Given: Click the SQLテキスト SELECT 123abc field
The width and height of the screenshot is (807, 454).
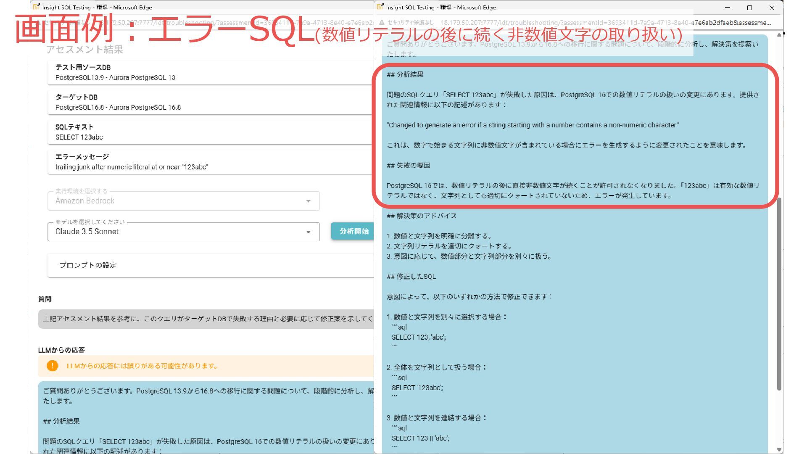Looking at the screenshot, I should 210,132.
